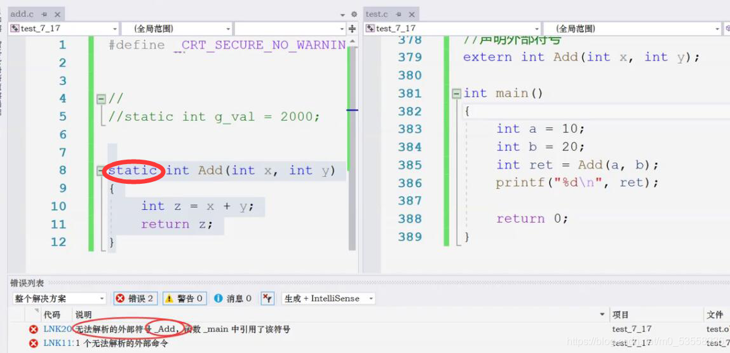The image size is (730, 353).
Task: Toggle the 警告 0 warnings filter
Action: [x=185, y=298]
